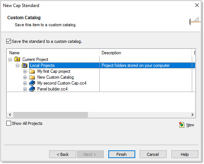The width and height of the screenshot is (204, 164).
Task: Click the New Custom Catalog folder icon
Action: [32, 77]
